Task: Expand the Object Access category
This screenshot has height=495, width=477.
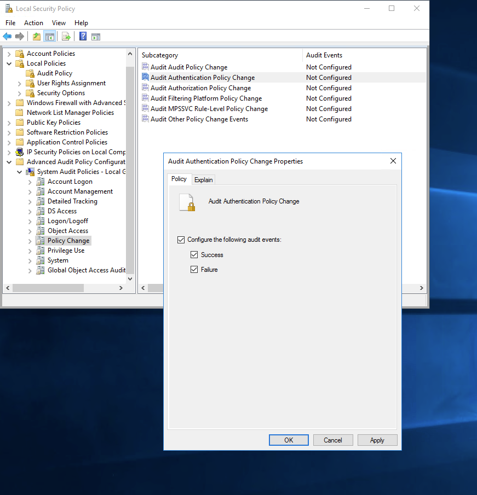Action: (x=29, y=230)
